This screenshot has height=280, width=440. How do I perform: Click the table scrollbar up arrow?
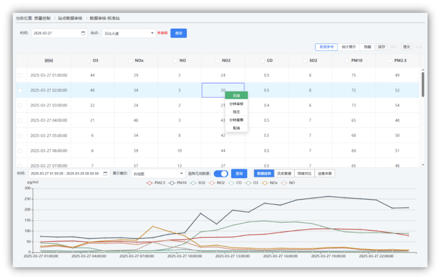(x=422, y=70)
